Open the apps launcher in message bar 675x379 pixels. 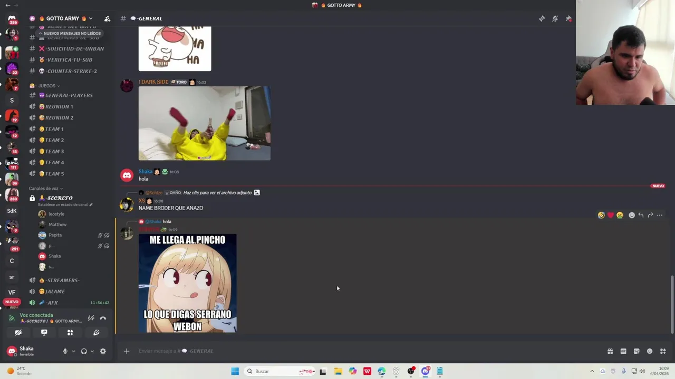click(x=663, y=351)
